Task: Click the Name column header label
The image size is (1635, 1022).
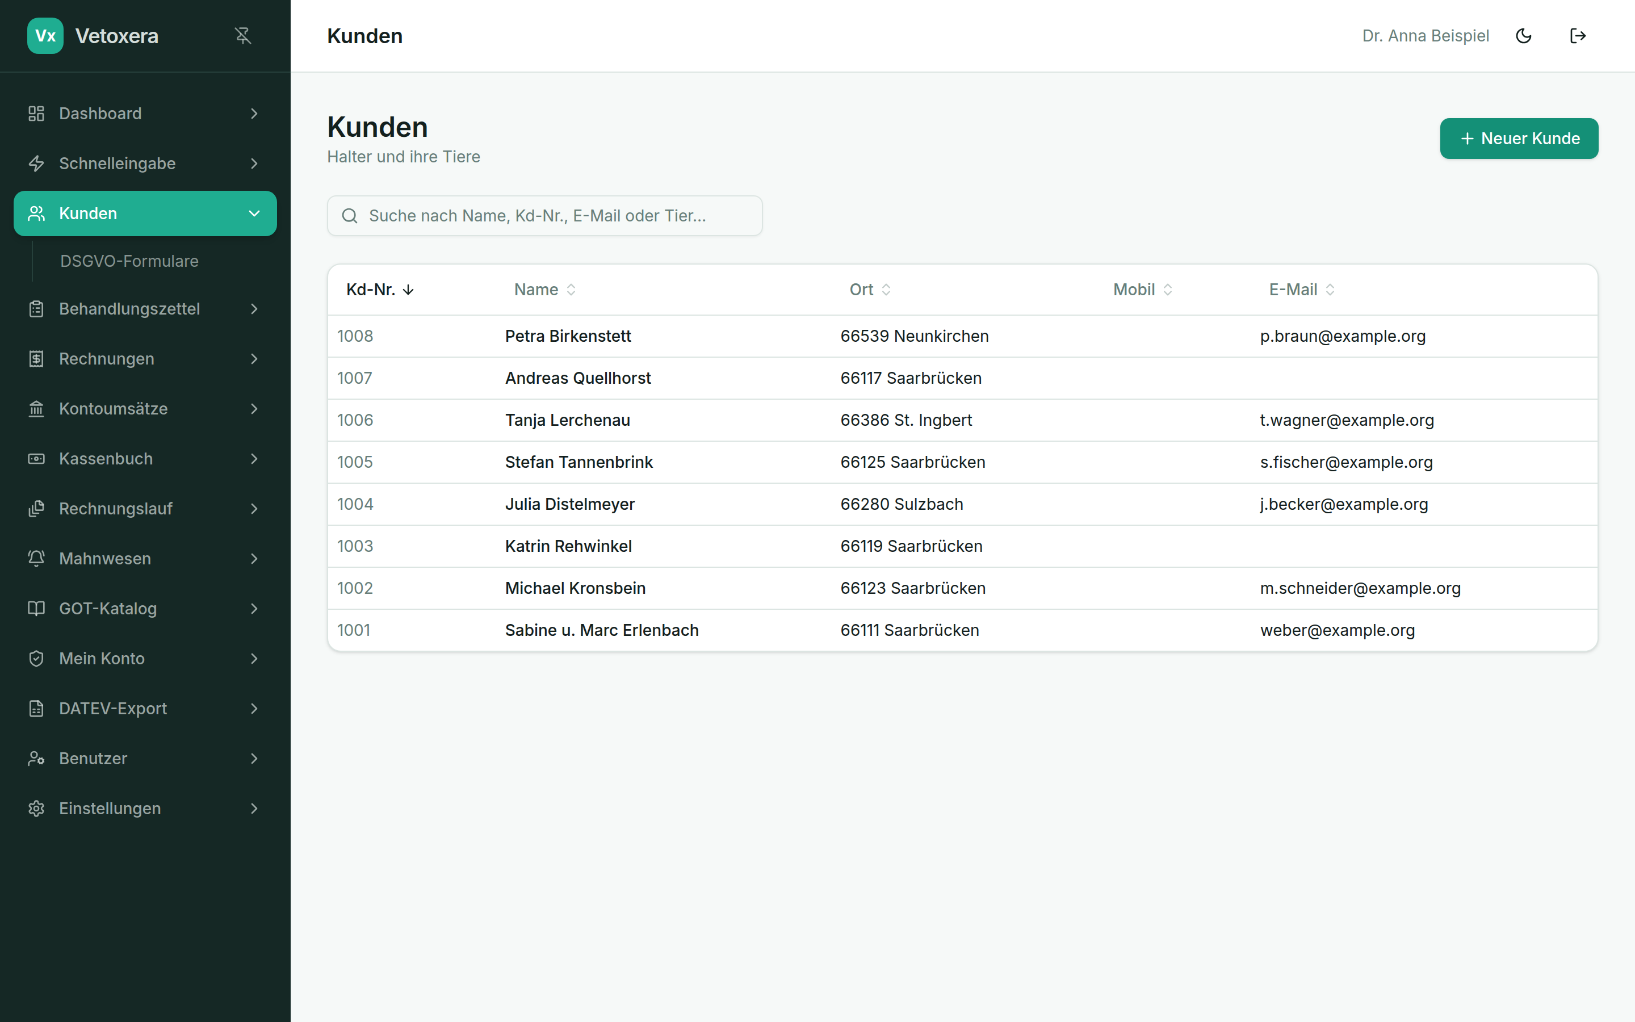Action: point(536,290)
